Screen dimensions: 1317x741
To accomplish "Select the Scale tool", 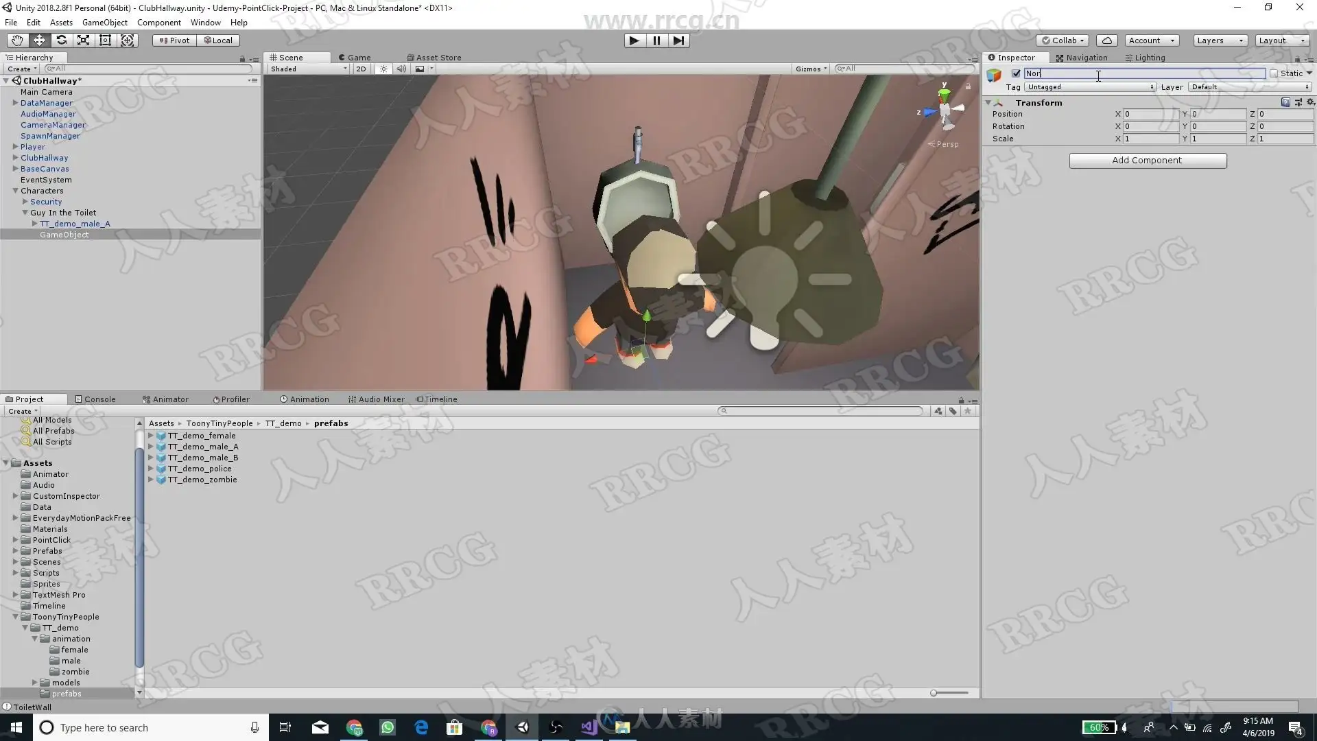I will pyautogui.click(x=83, y=40).
